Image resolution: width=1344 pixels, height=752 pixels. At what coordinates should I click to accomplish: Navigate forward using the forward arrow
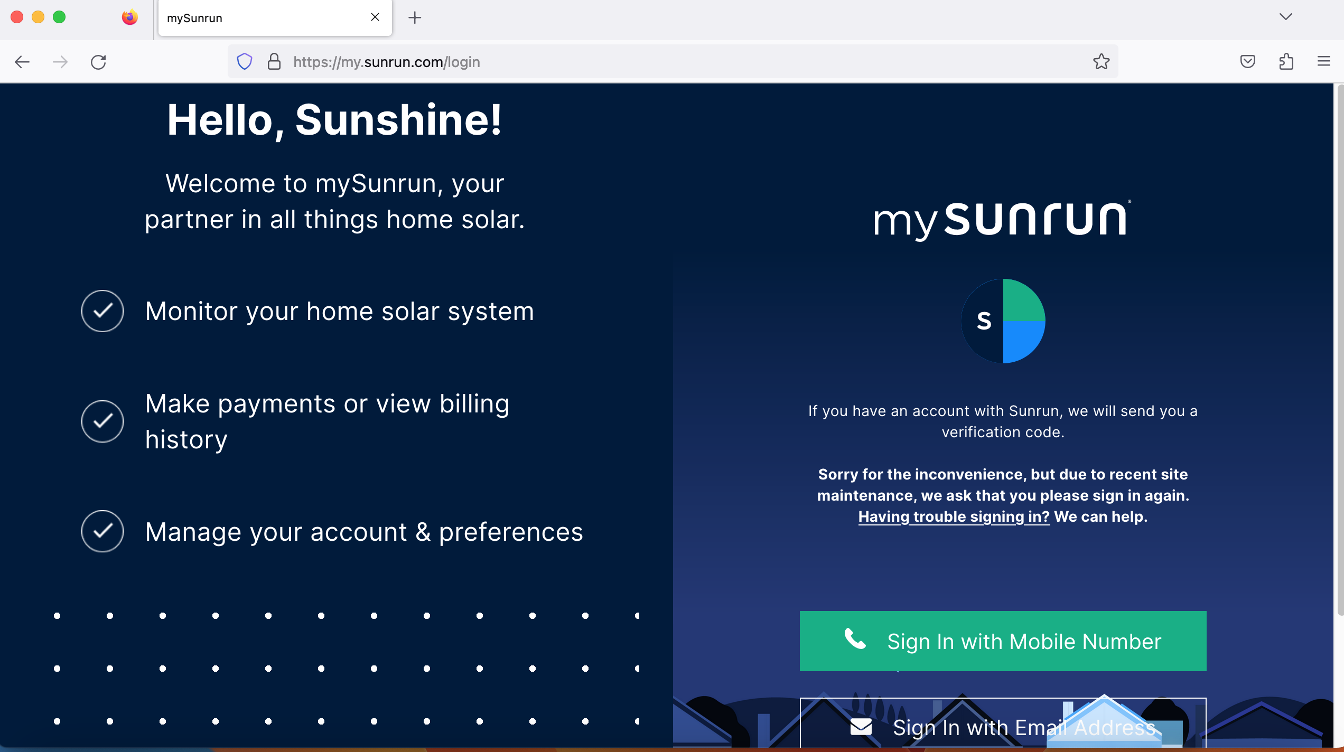[60, 62]
